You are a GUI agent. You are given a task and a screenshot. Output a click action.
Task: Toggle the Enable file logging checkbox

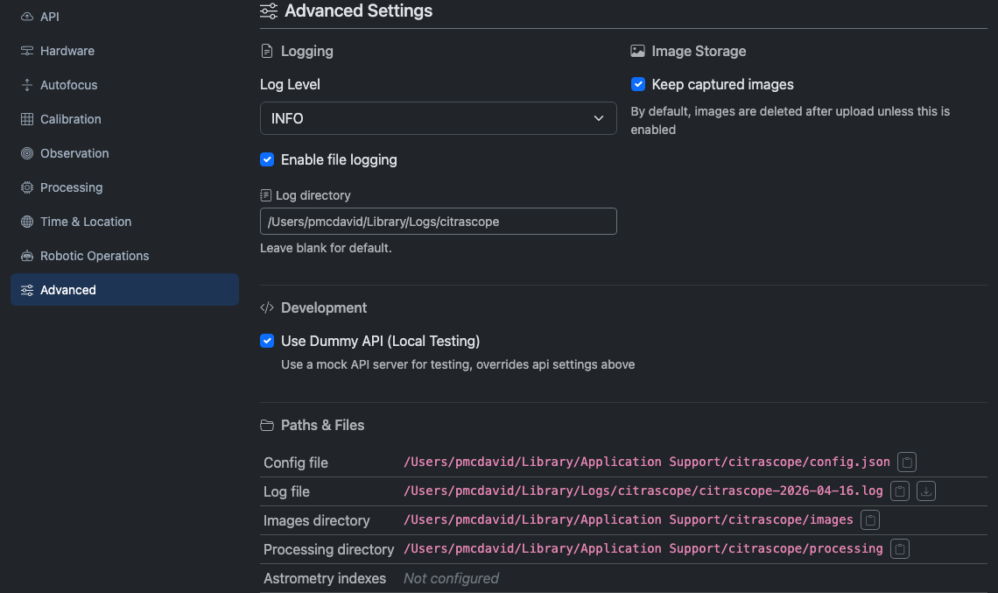tap(267, 160)
